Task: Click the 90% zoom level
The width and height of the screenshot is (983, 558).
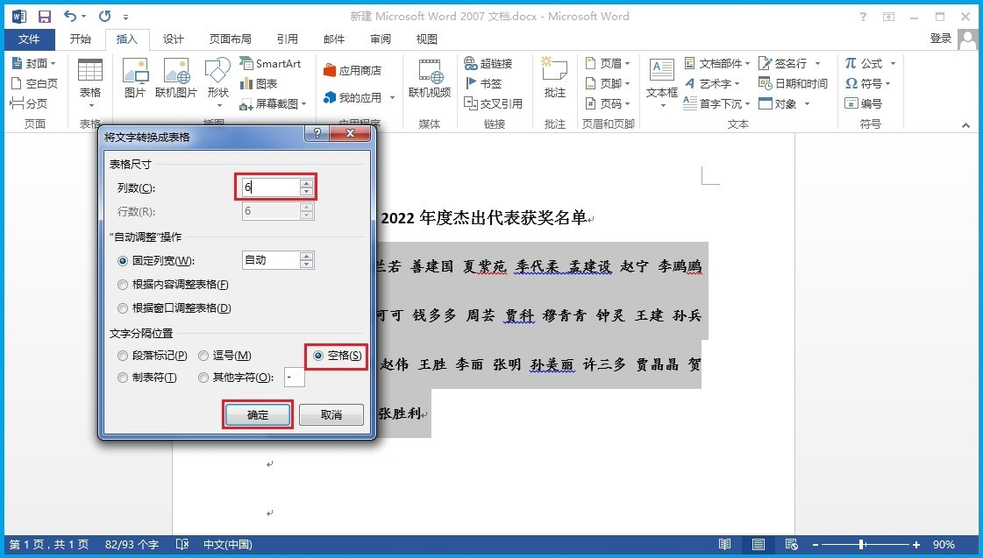Action: point(944,545)
